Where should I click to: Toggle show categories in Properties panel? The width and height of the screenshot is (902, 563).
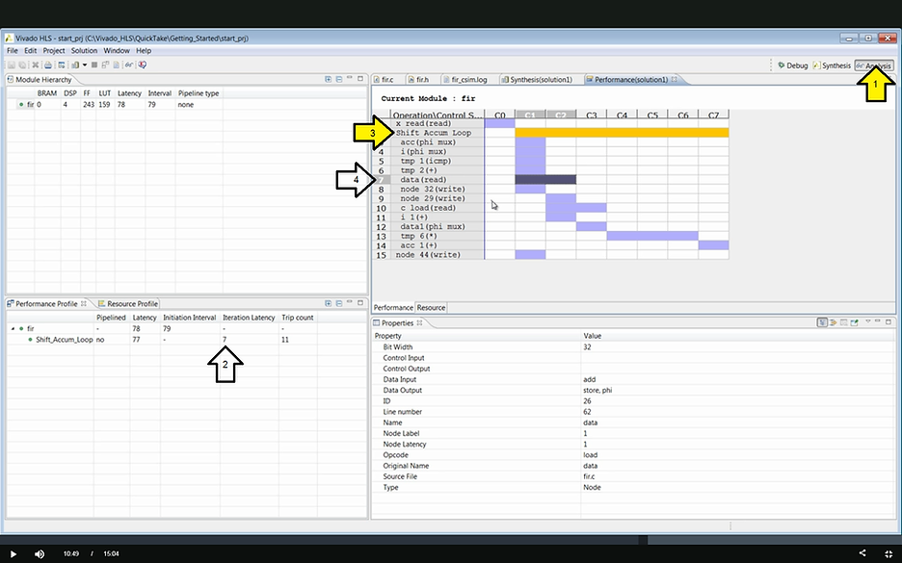pyautogui.click(x=822, y=322)
